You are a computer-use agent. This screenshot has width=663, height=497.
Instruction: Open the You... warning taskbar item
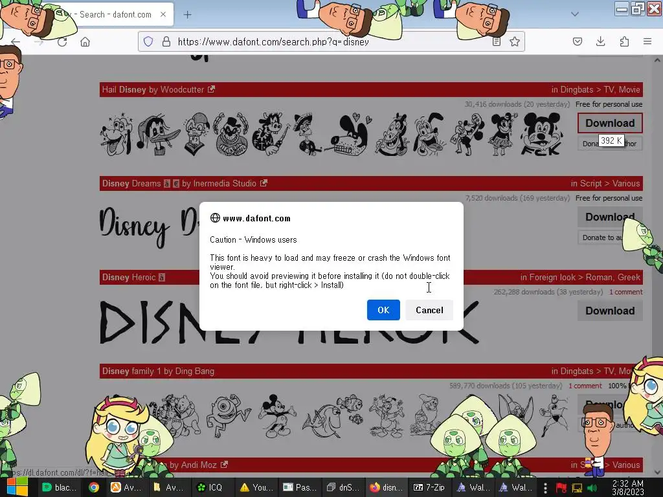click(x=256, y=487)
